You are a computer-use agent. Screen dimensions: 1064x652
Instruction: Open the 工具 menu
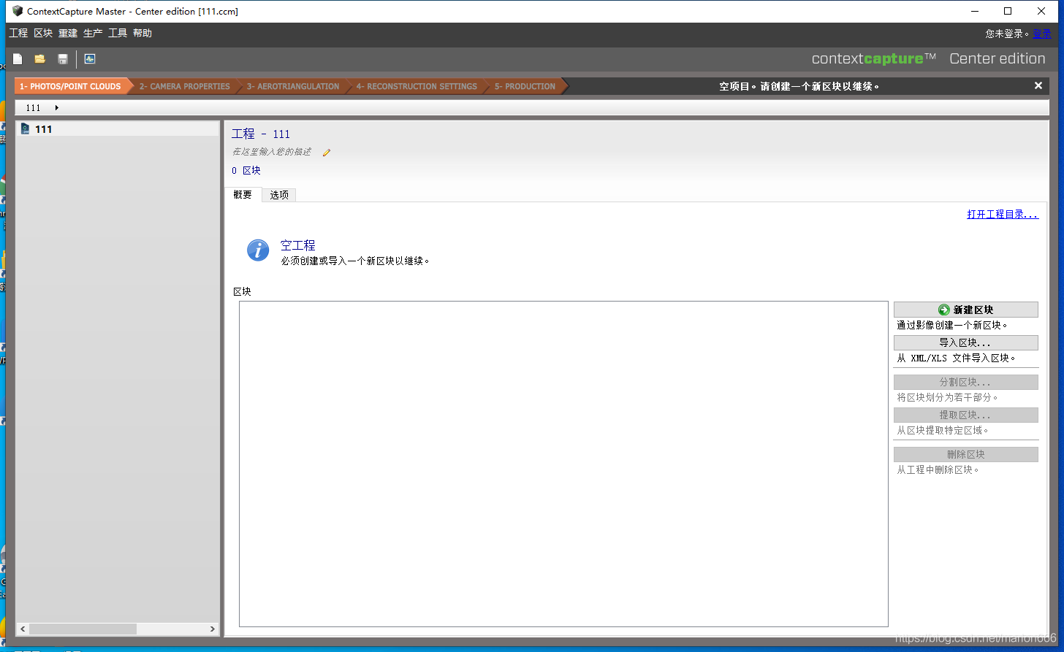pos(118,33)
